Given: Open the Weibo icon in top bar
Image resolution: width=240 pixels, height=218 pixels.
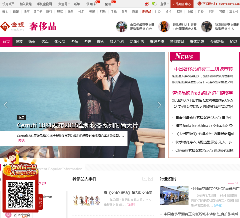Looking at the screenshot, I should (x=146, y=4).
